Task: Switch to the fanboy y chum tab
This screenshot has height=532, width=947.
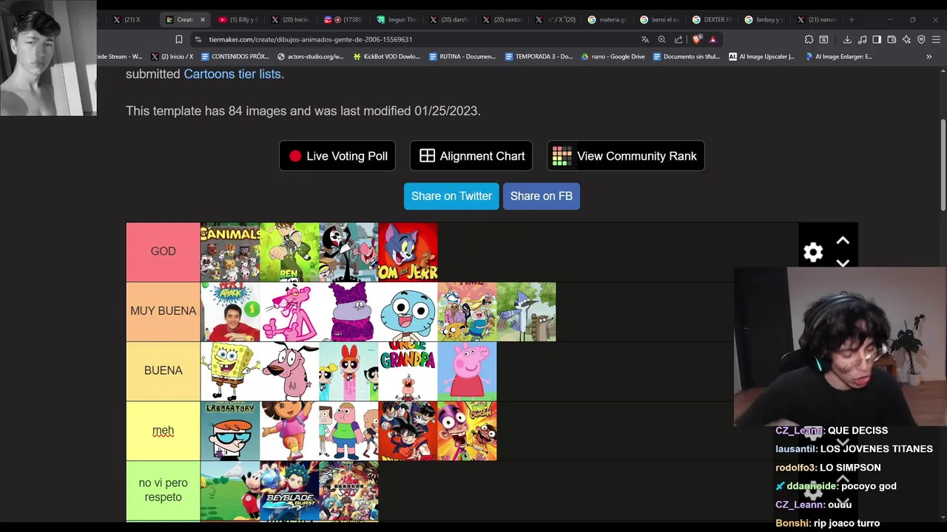Action: pyautogui.click(x=765, y=19)
